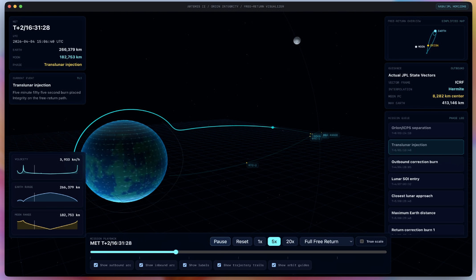Click the Moon distance 182,753 km in the top-left panel
The width and height of the screenshot is (476, 280).
71,57
